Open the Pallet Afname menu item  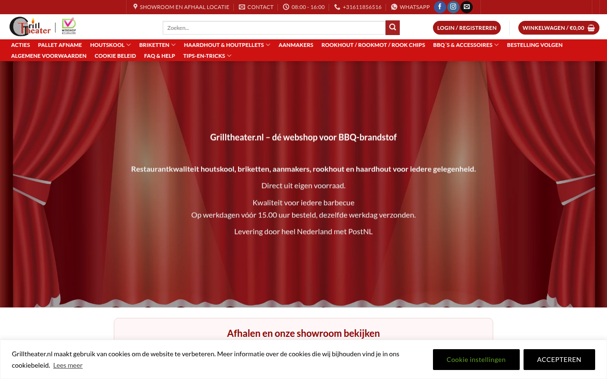point(60,45)
